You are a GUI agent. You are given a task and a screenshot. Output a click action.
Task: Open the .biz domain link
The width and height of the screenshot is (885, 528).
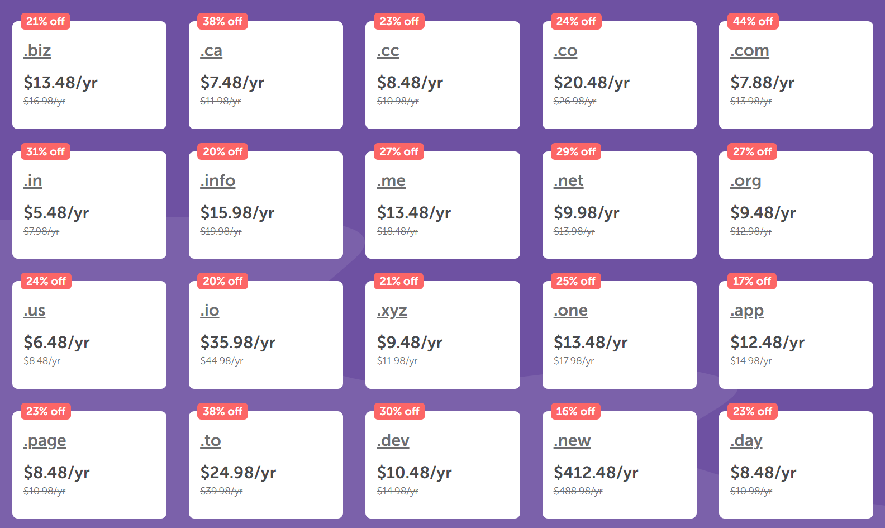(x=37, y=51)
